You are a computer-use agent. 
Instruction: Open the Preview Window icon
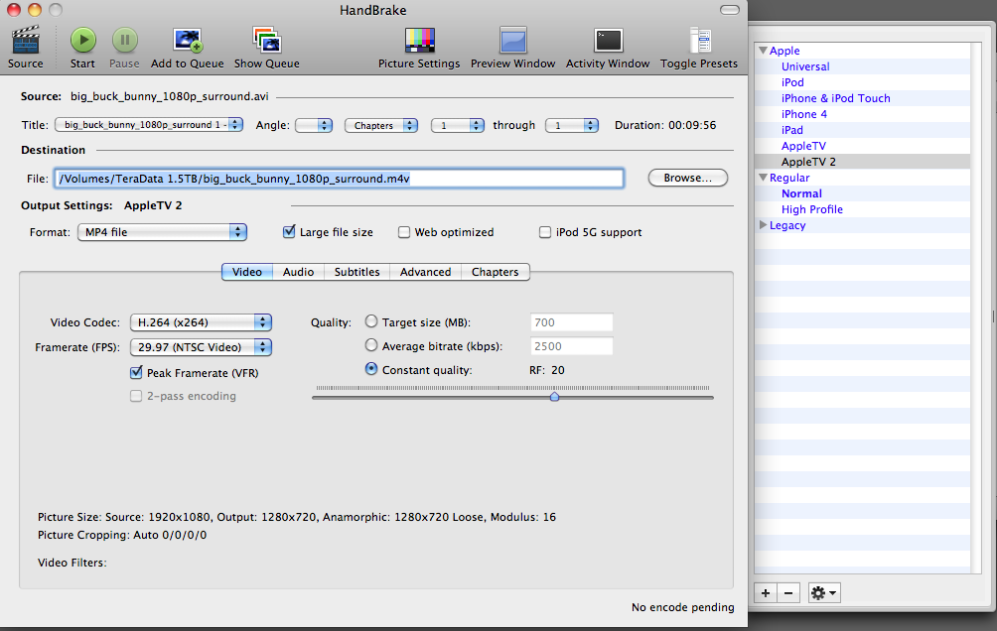point(513,40)
